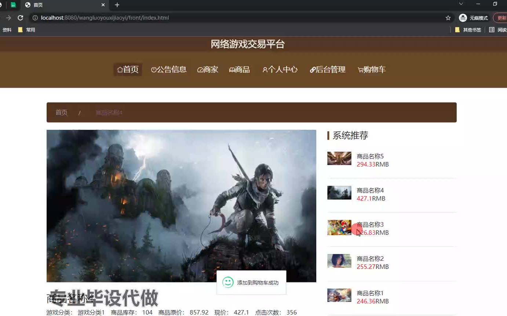
Task: Click the 添加到购物车成功 toast message
Action: click(258, 283)
